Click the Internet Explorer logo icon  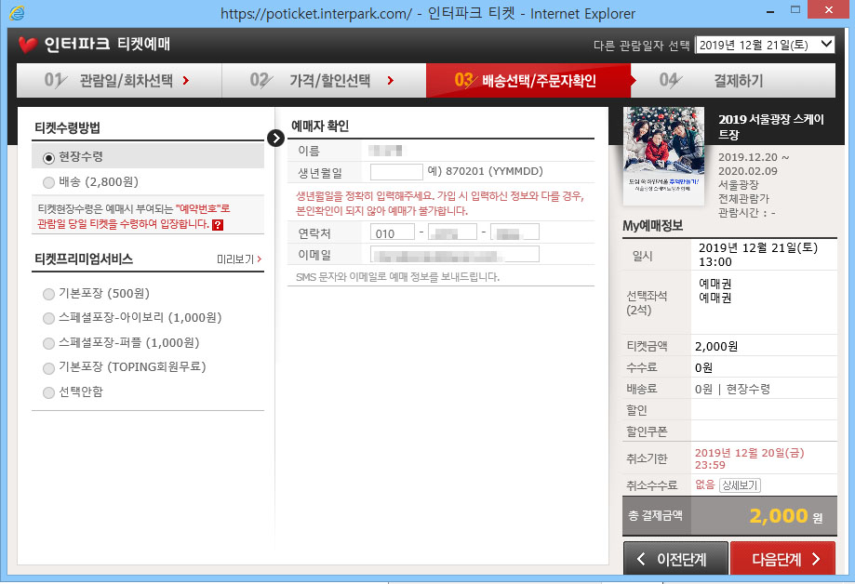pos(17,12)
